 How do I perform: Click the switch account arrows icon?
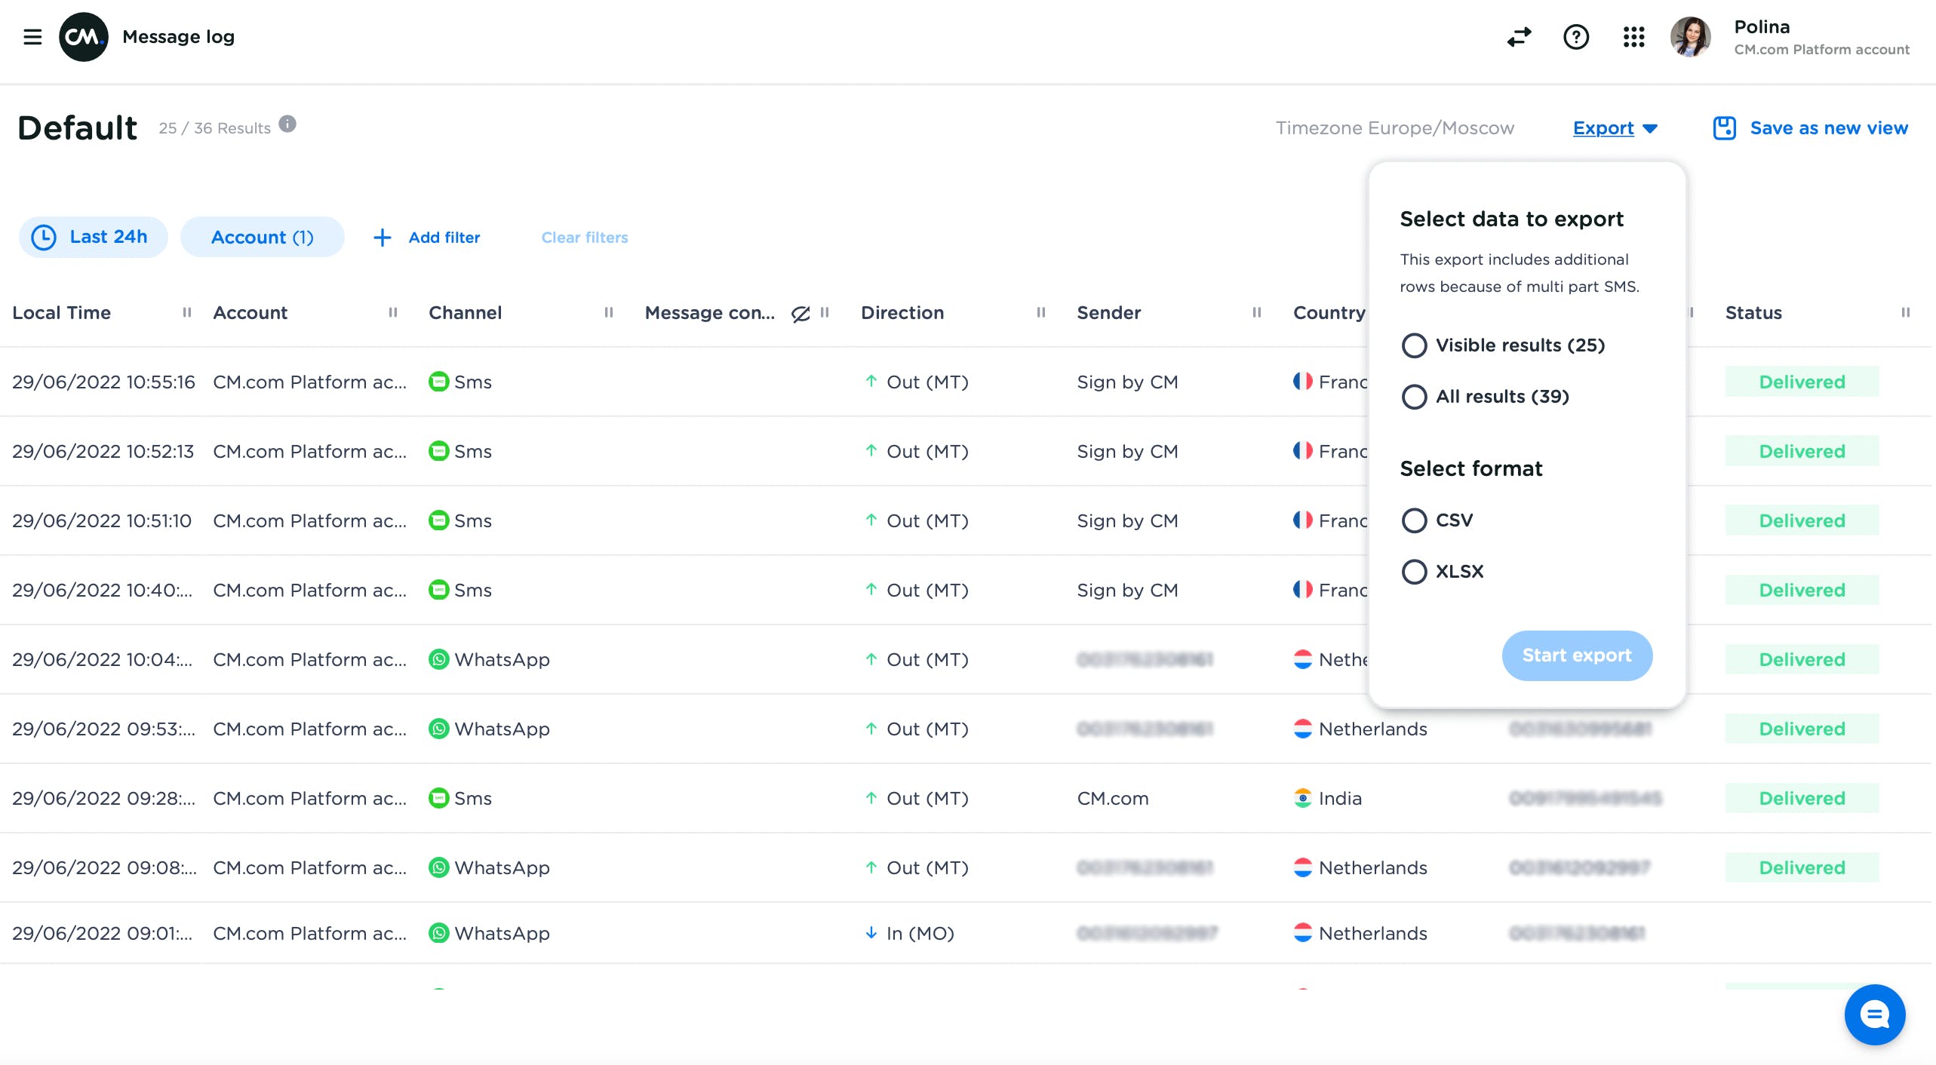click(1519, 36)
